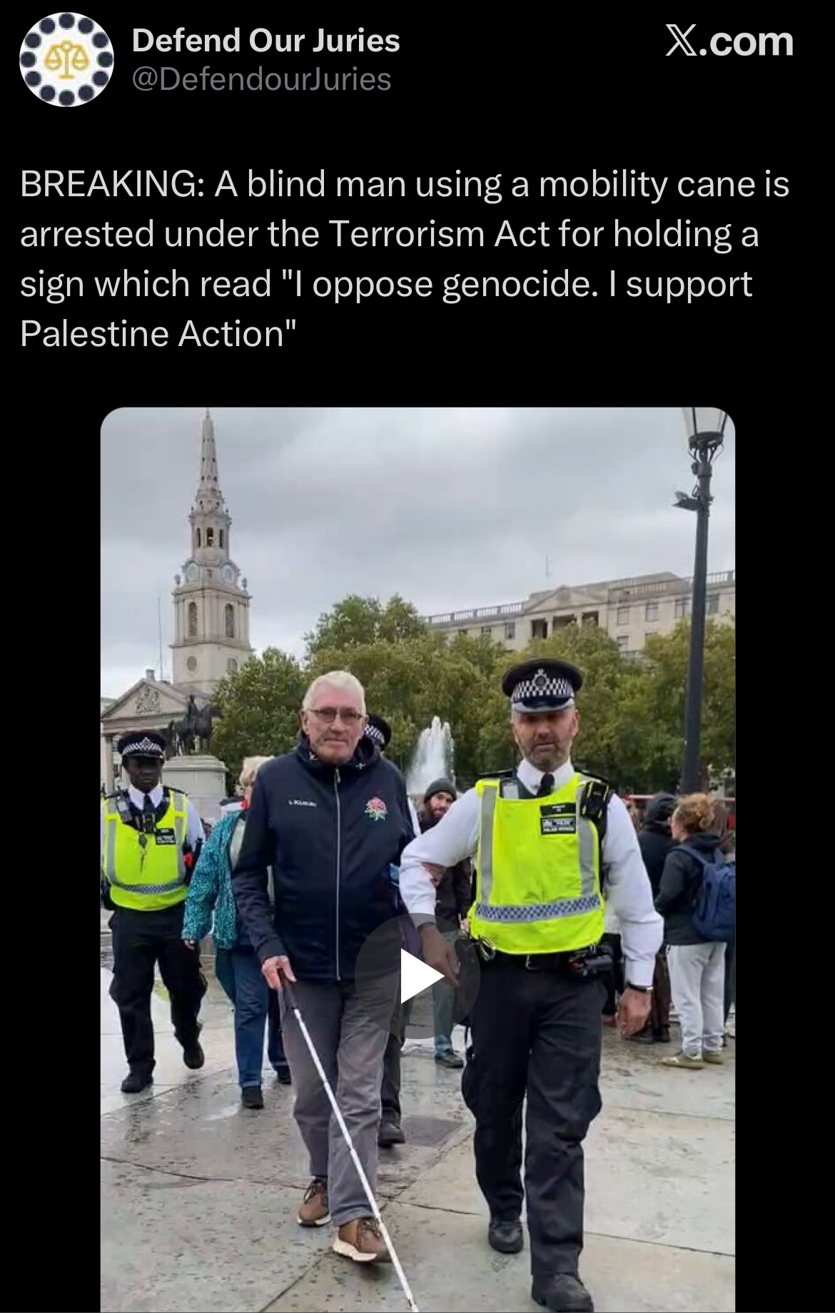Open the Defend Our Juries profile avatar

66,59
